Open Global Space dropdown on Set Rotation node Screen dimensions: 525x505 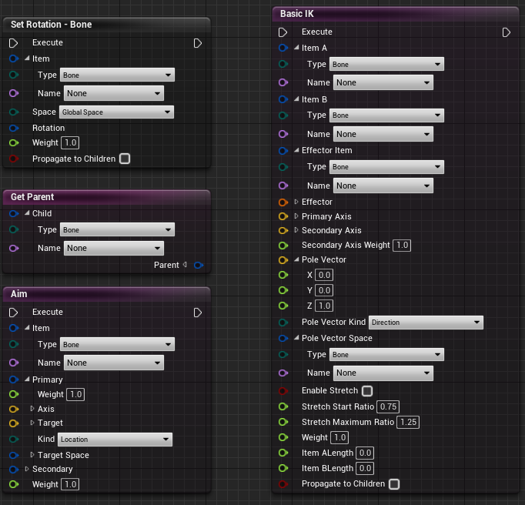click(116, 112)
